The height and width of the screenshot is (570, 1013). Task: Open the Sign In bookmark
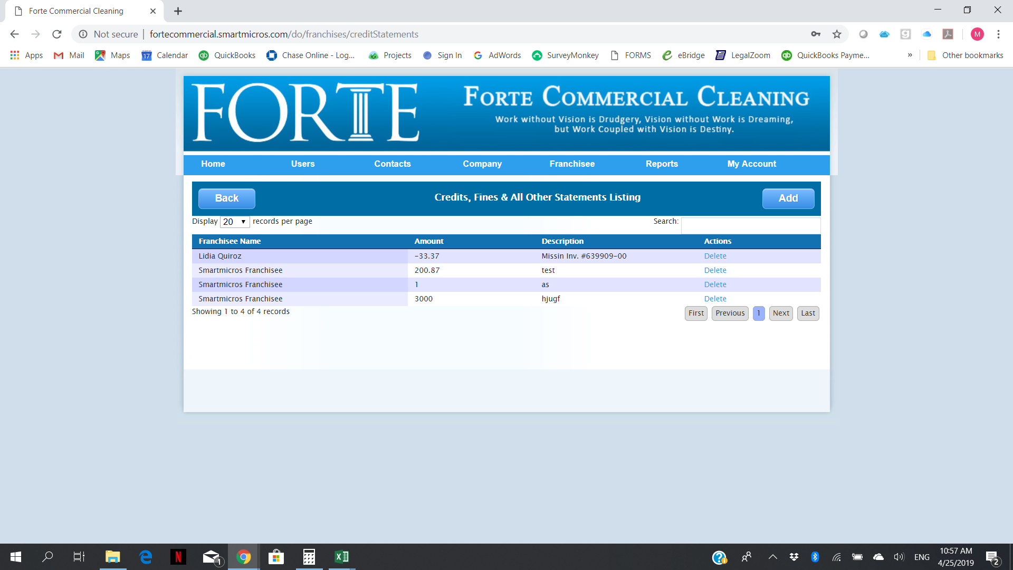(x=443, y=55)
